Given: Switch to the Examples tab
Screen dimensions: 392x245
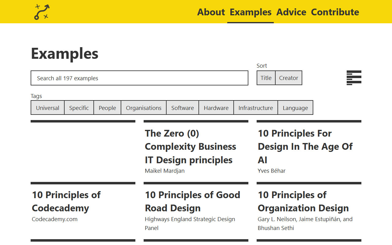Looking at the screenshot, I should 250,12.
